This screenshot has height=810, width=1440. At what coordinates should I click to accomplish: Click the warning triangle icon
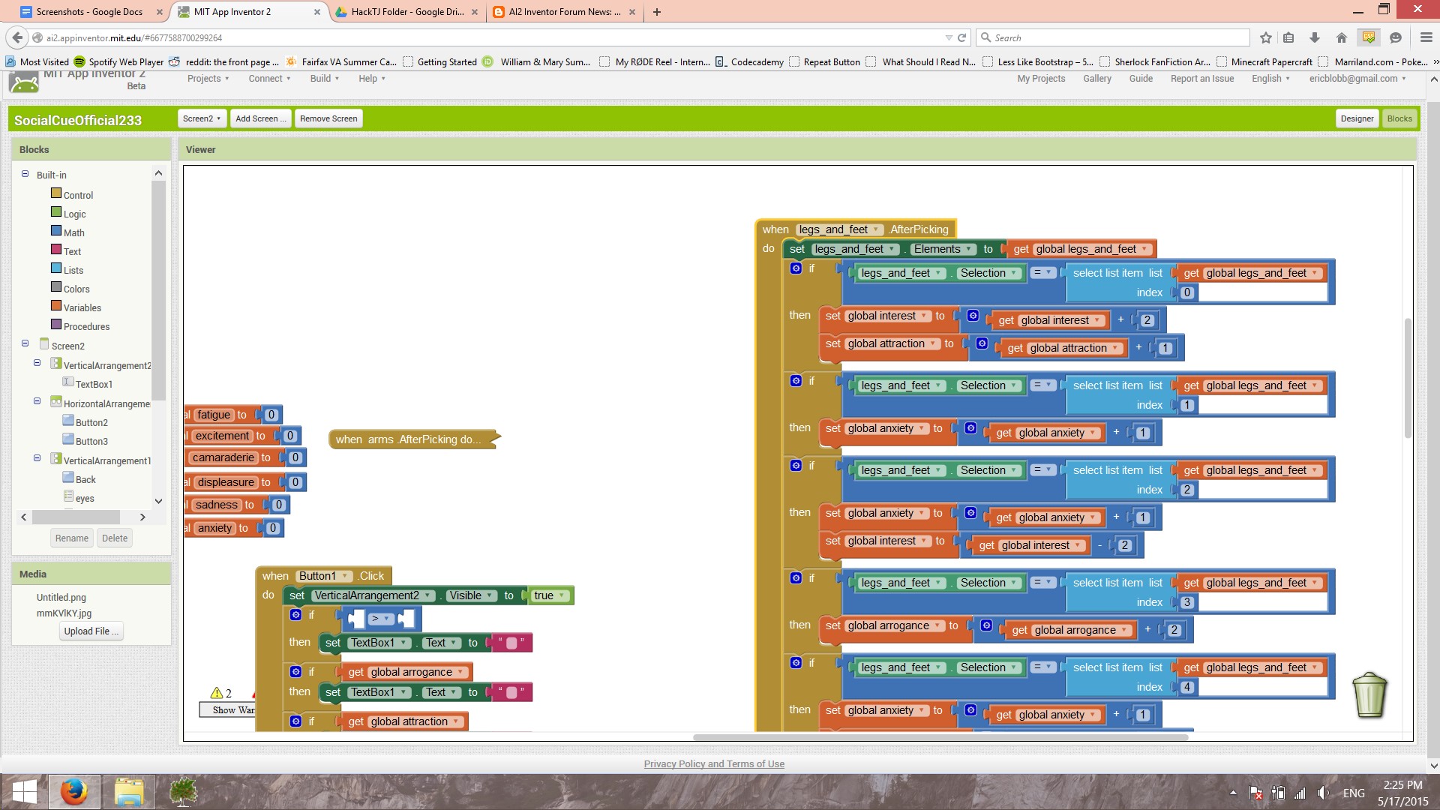coord(217,693)
